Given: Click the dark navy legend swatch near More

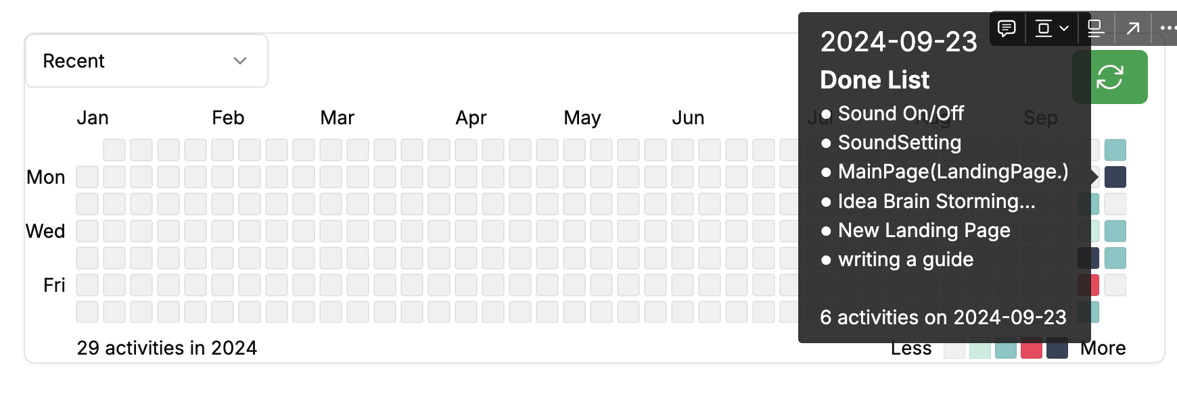Looking at the screenshot, I should 1057,349.
